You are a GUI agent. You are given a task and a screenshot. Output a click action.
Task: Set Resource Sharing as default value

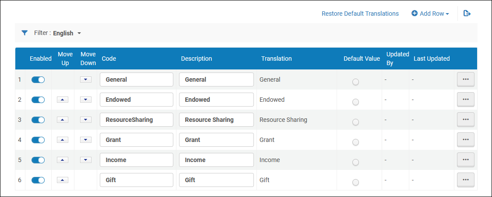tap(355, 122)
